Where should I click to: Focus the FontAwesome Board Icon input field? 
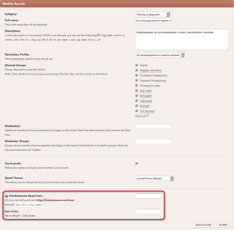(x=148, y=196)
